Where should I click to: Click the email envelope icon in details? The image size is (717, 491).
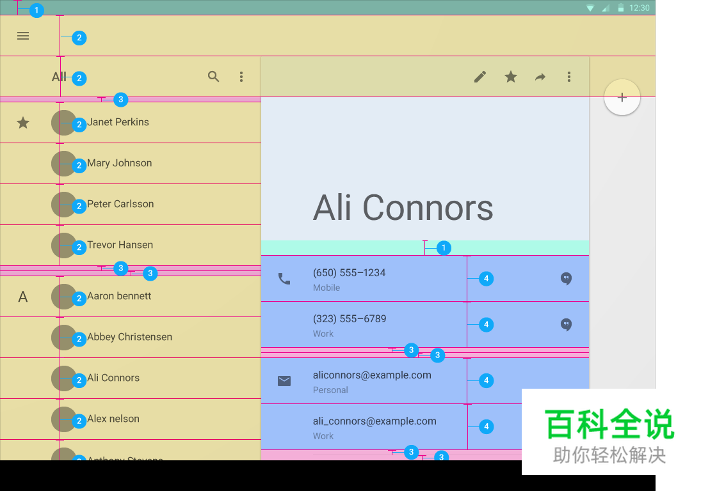[x=284, y=380]
